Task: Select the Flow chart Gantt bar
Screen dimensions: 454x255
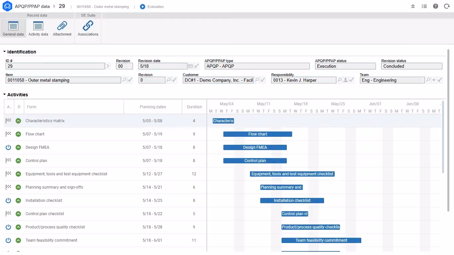Action: (x=258, y=134)
